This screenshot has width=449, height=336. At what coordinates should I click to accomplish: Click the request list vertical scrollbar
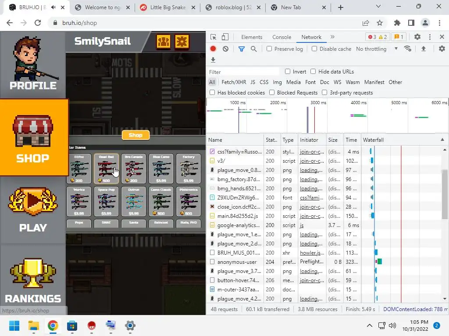(445, 194)
